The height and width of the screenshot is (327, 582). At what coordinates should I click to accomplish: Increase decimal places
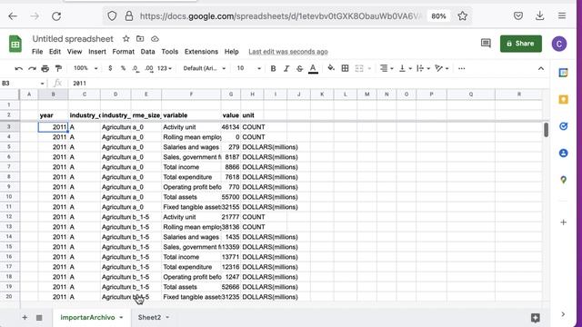tap(149, 69)
